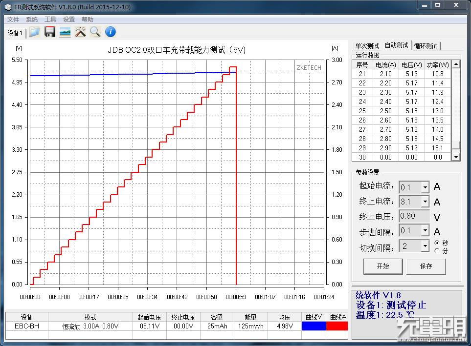Click the 125mWh energy cell
This screenshot has height=346, width=471.
coord(250,326)
